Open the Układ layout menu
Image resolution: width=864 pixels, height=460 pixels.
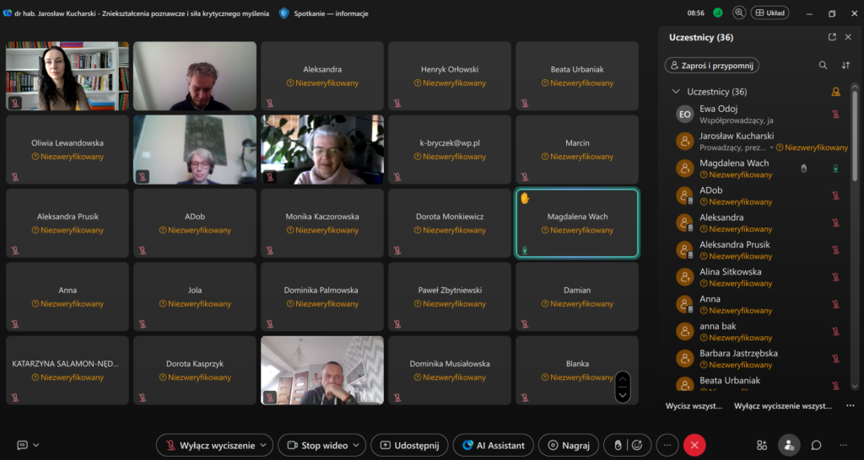pyautogui.click(x=771, y=13)
